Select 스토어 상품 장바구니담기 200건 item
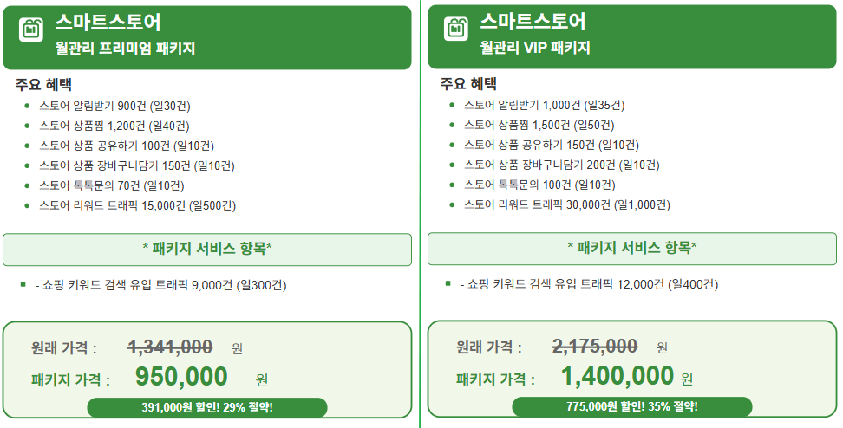Screen dimensions: 843x428 point(562,165)
